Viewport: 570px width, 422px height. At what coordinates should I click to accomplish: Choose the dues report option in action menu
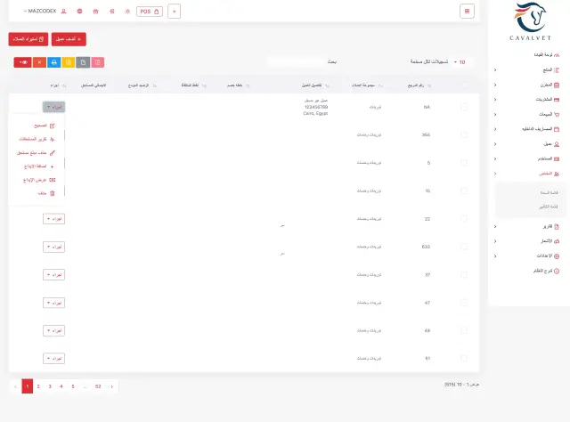(37, 139)
